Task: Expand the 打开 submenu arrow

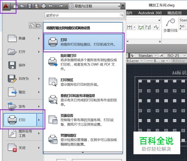Action: [39, 52]
